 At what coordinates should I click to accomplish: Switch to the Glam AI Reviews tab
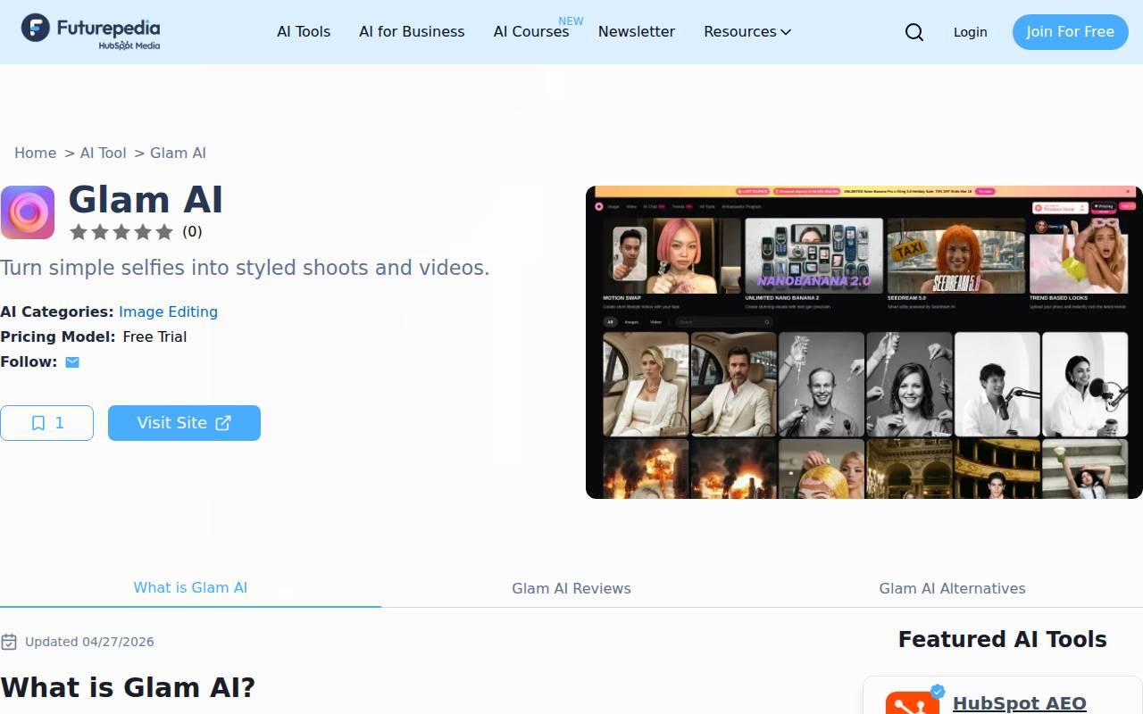click(x=571, y=588)
